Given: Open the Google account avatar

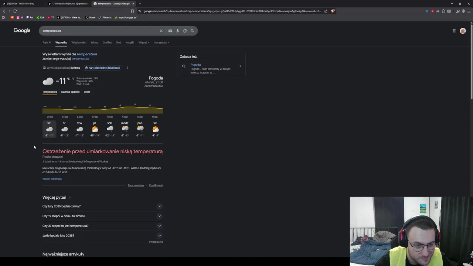Looking at the screenshot, I should (x=463, y=31).
